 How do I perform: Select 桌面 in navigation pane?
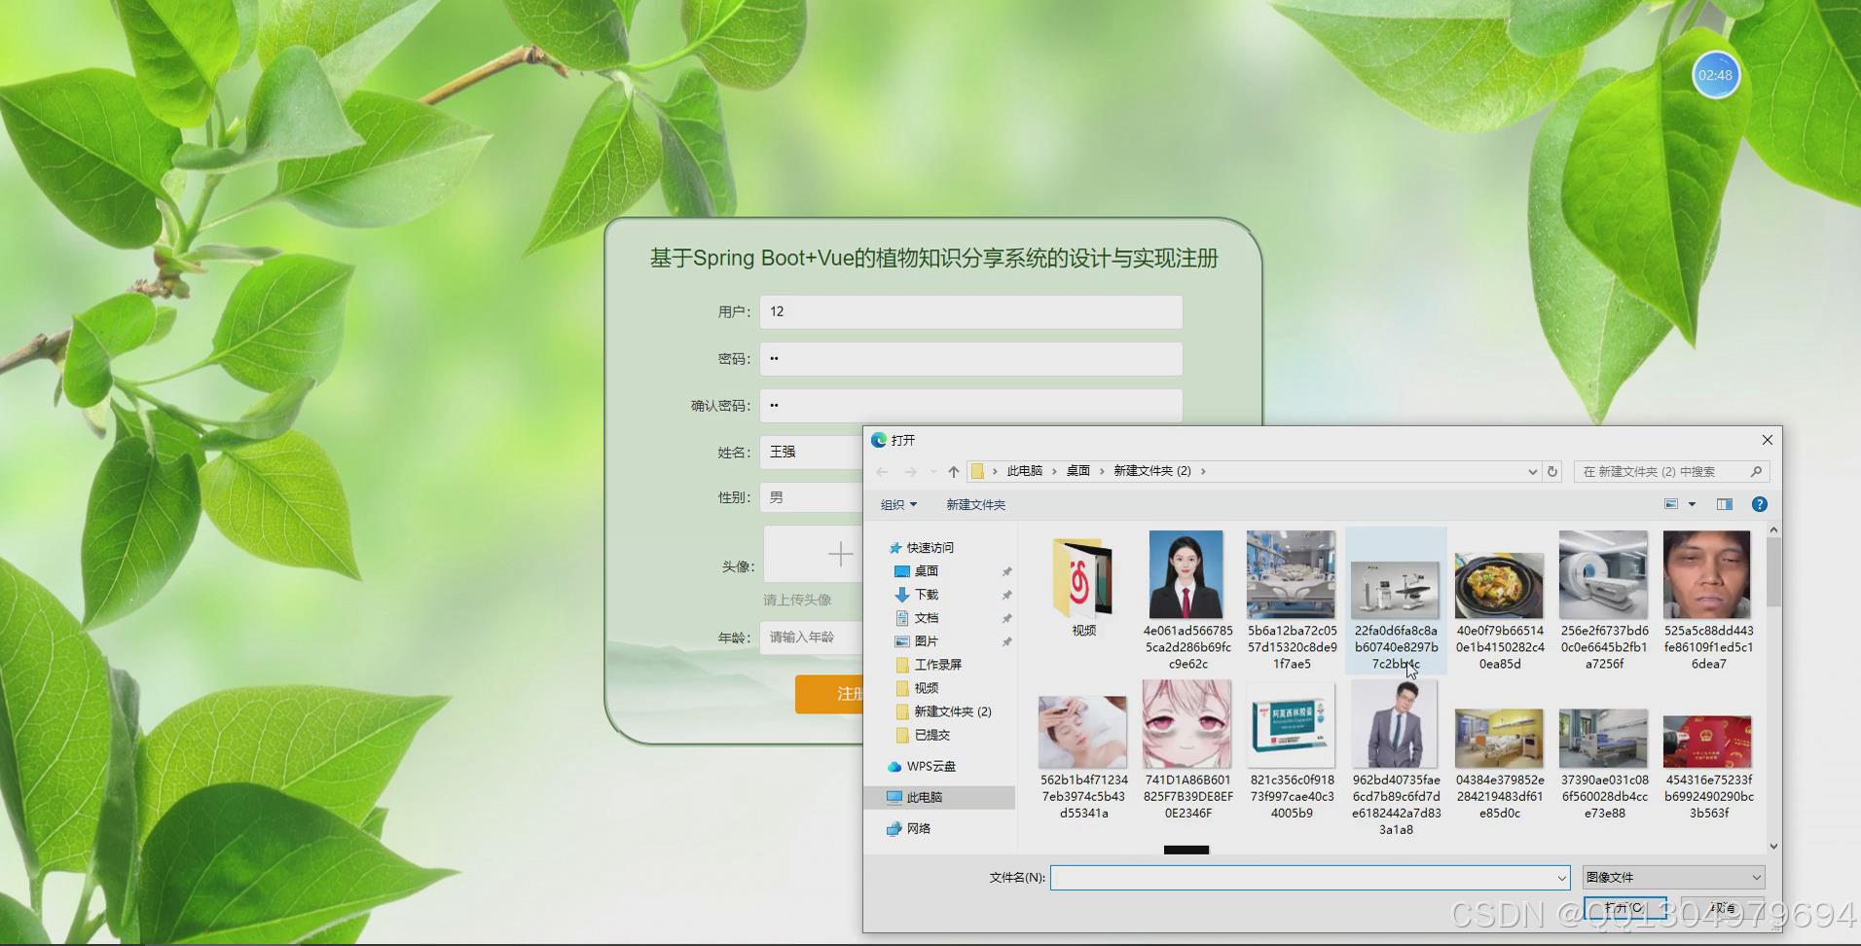(x=926, y=571)
